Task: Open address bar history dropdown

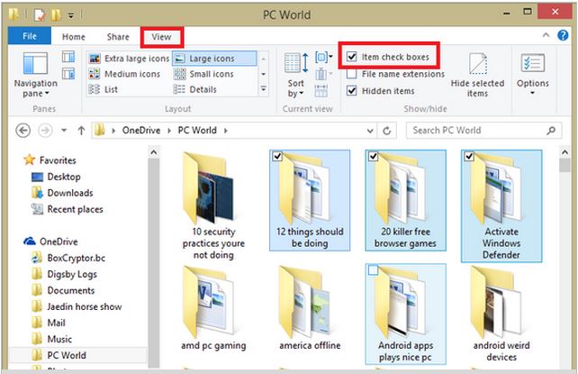Action: tap(370, 131)
